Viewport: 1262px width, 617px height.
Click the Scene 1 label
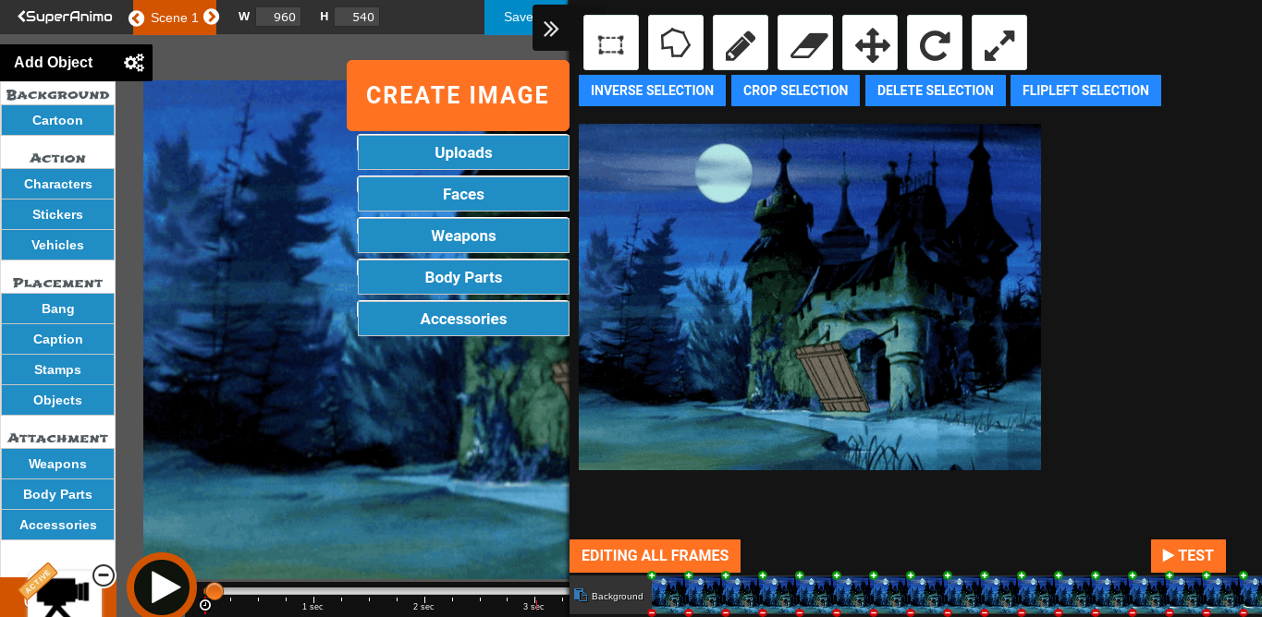pyautogui.click(x=175, y=18)
